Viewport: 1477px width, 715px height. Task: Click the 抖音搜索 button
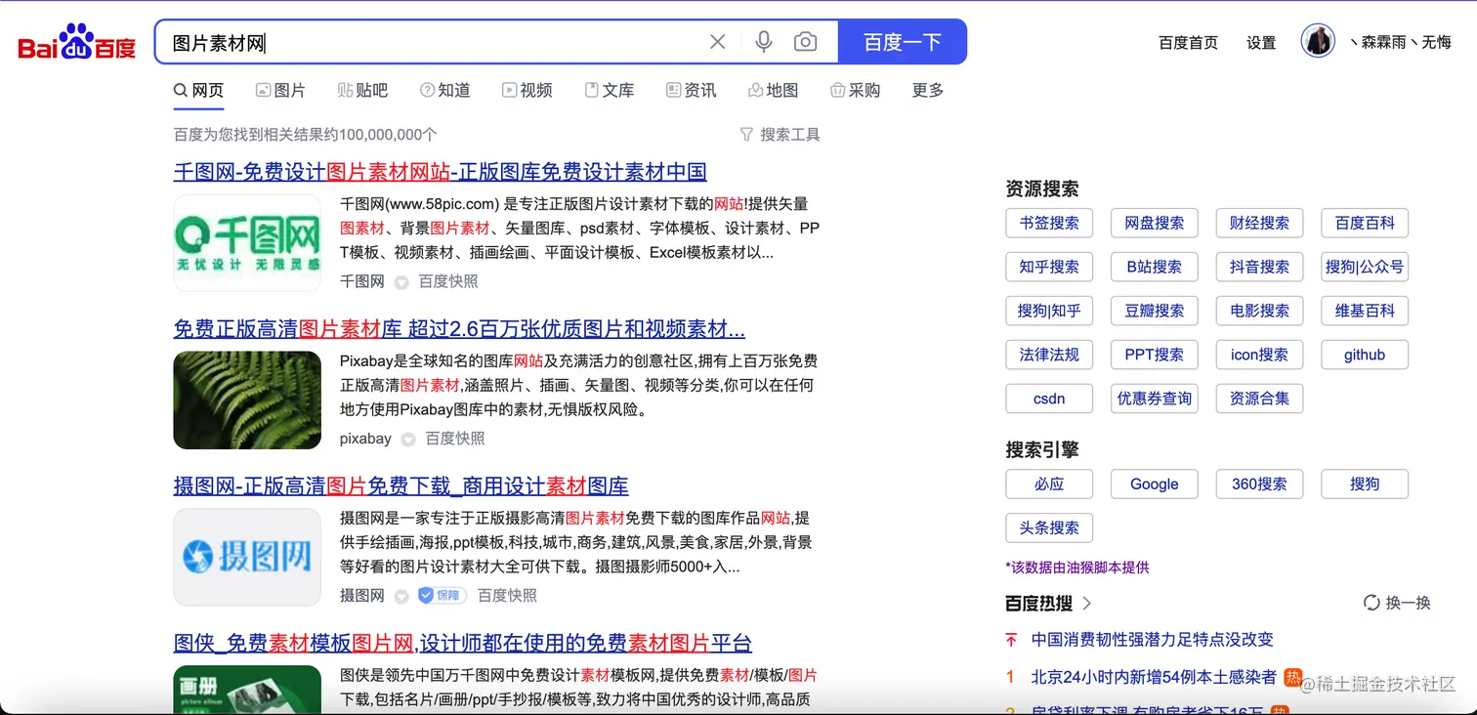[1260, 267]
